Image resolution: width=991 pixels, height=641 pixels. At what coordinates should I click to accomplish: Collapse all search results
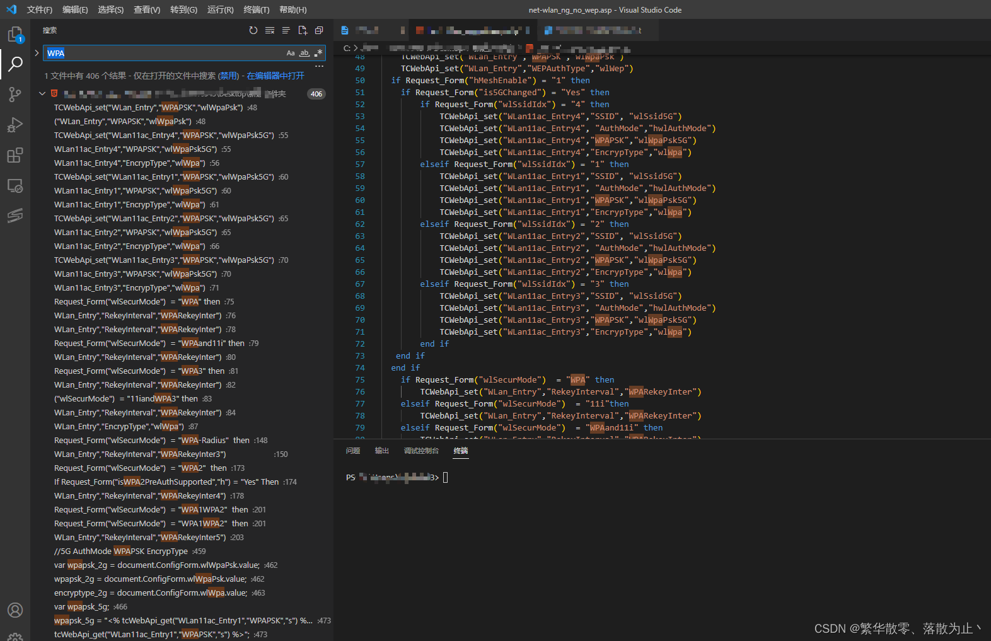tap(319, 30)
